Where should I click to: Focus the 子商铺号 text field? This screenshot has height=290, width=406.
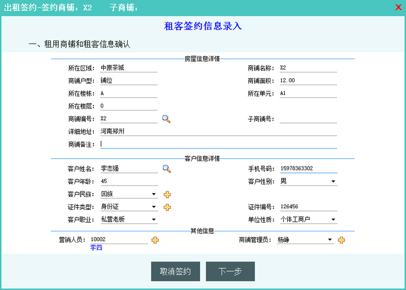pyautogui.click(x=307, y=119)
